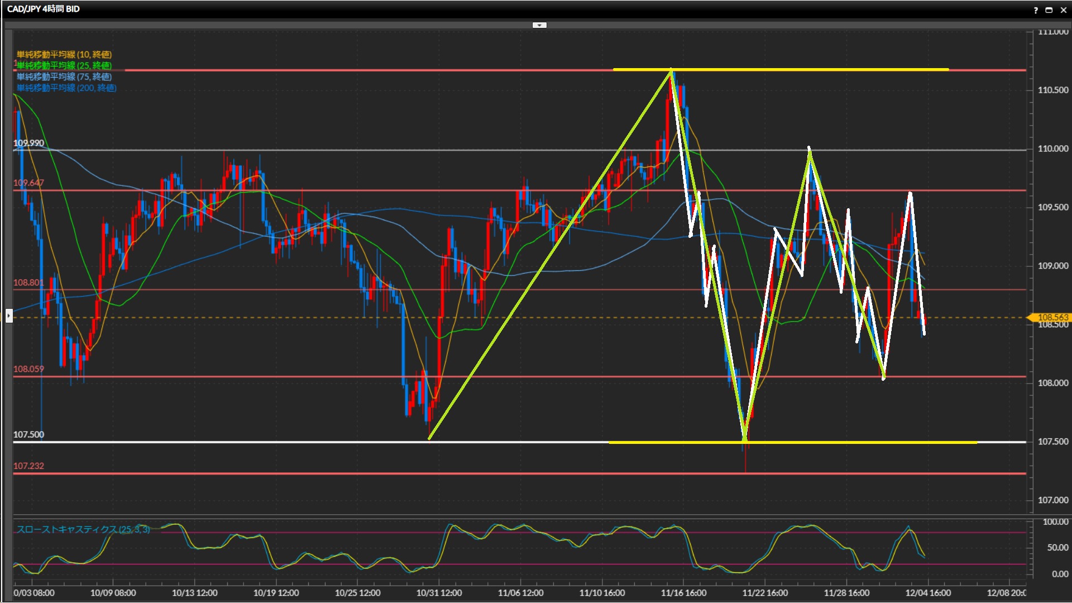Click the help question mark icon
This screenshot has width=1072, height=603.
pos(1036,9)
